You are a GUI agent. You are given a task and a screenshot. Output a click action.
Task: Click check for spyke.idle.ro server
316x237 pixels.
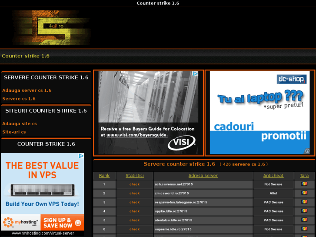click(134, 211)
